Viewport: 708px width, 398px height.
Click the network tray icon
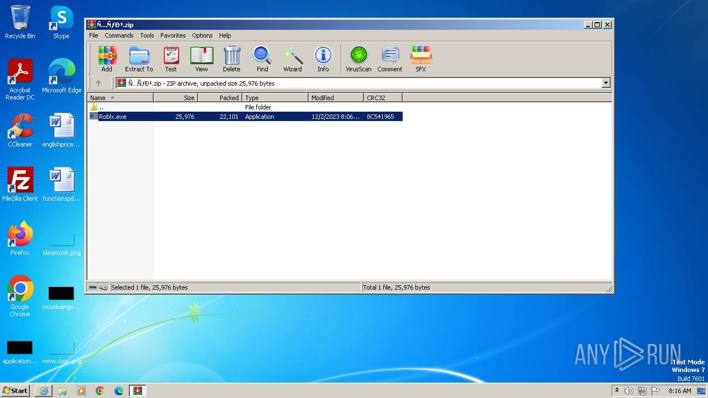point(642,391)
